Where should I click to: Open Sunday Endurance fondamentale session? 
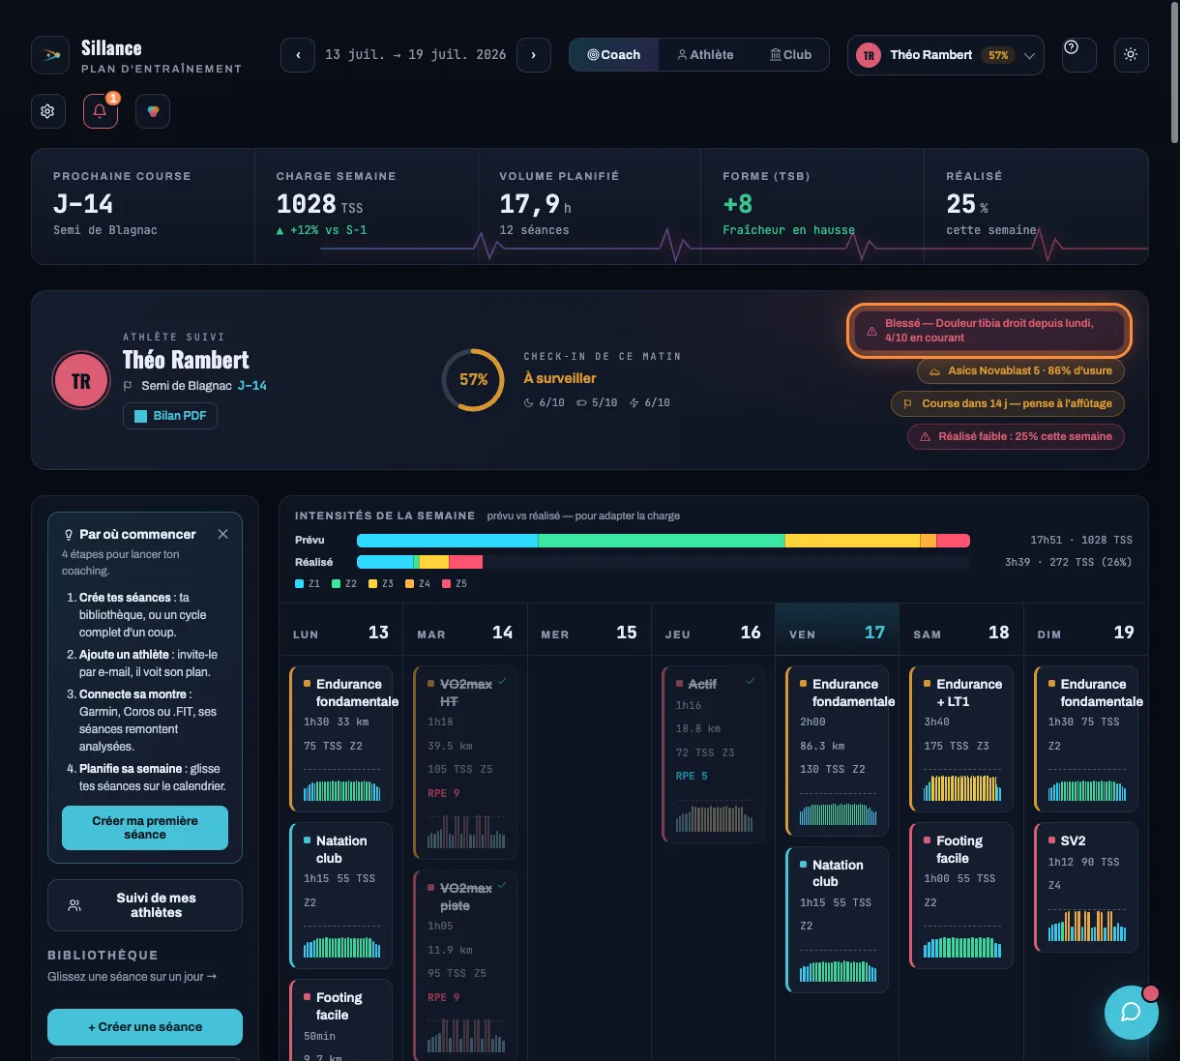pos(1085,739)
